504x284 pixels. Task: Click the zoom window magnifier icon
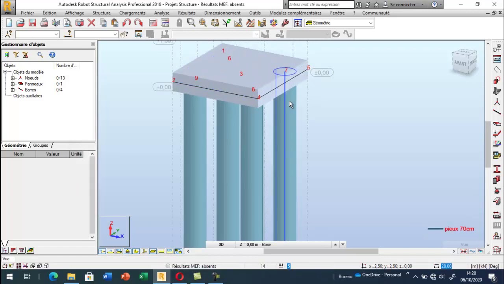pyautogui.click(x=191, y=23)
